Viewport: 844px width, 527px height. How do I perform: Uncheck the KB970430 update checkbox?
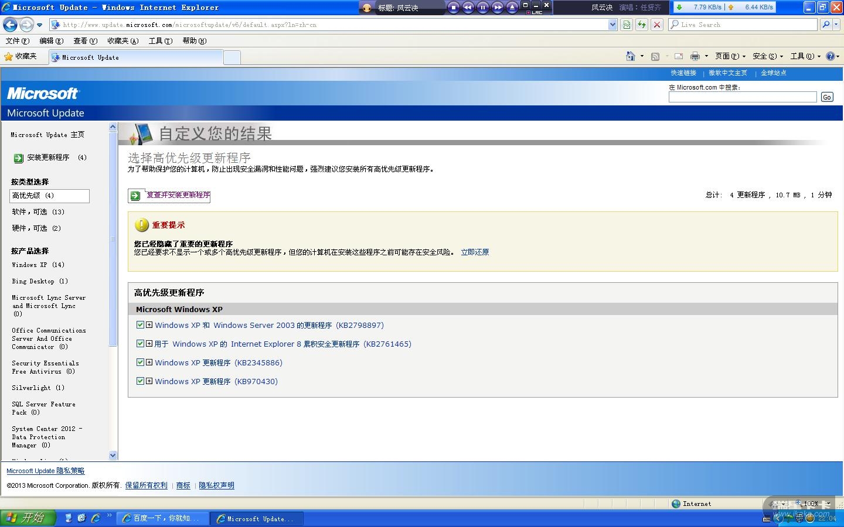[x=140, y=381]
